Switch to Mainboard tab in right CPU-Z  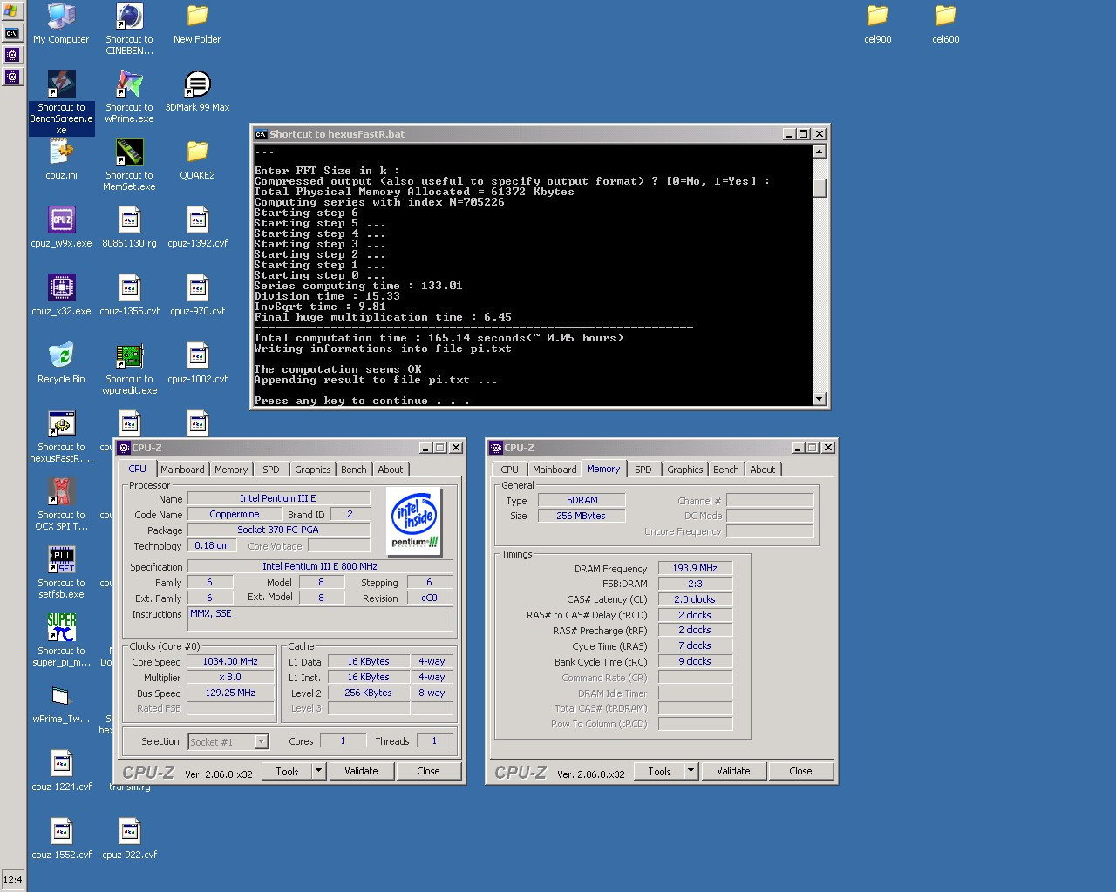coord(555,470)
